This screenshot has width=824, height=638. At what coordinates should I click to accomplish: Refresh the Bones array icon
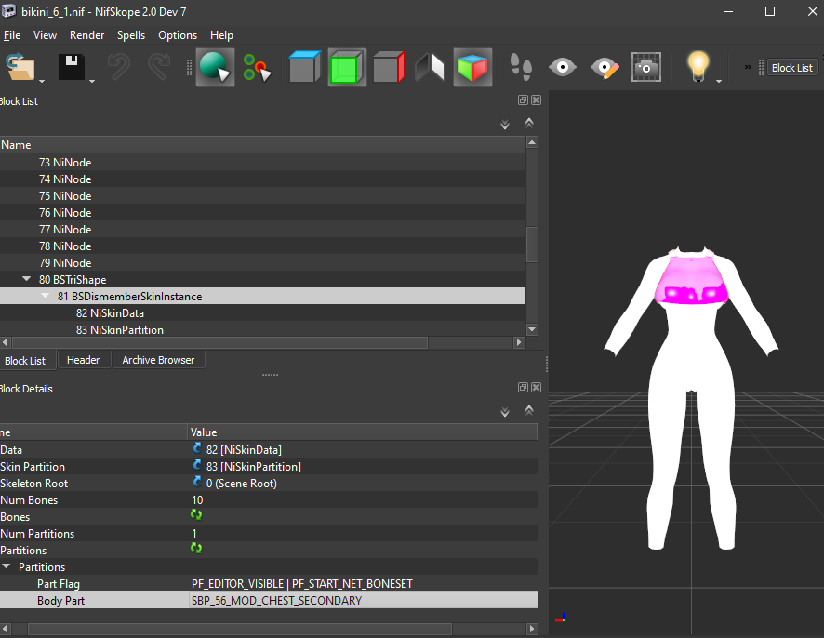[196, 515]
